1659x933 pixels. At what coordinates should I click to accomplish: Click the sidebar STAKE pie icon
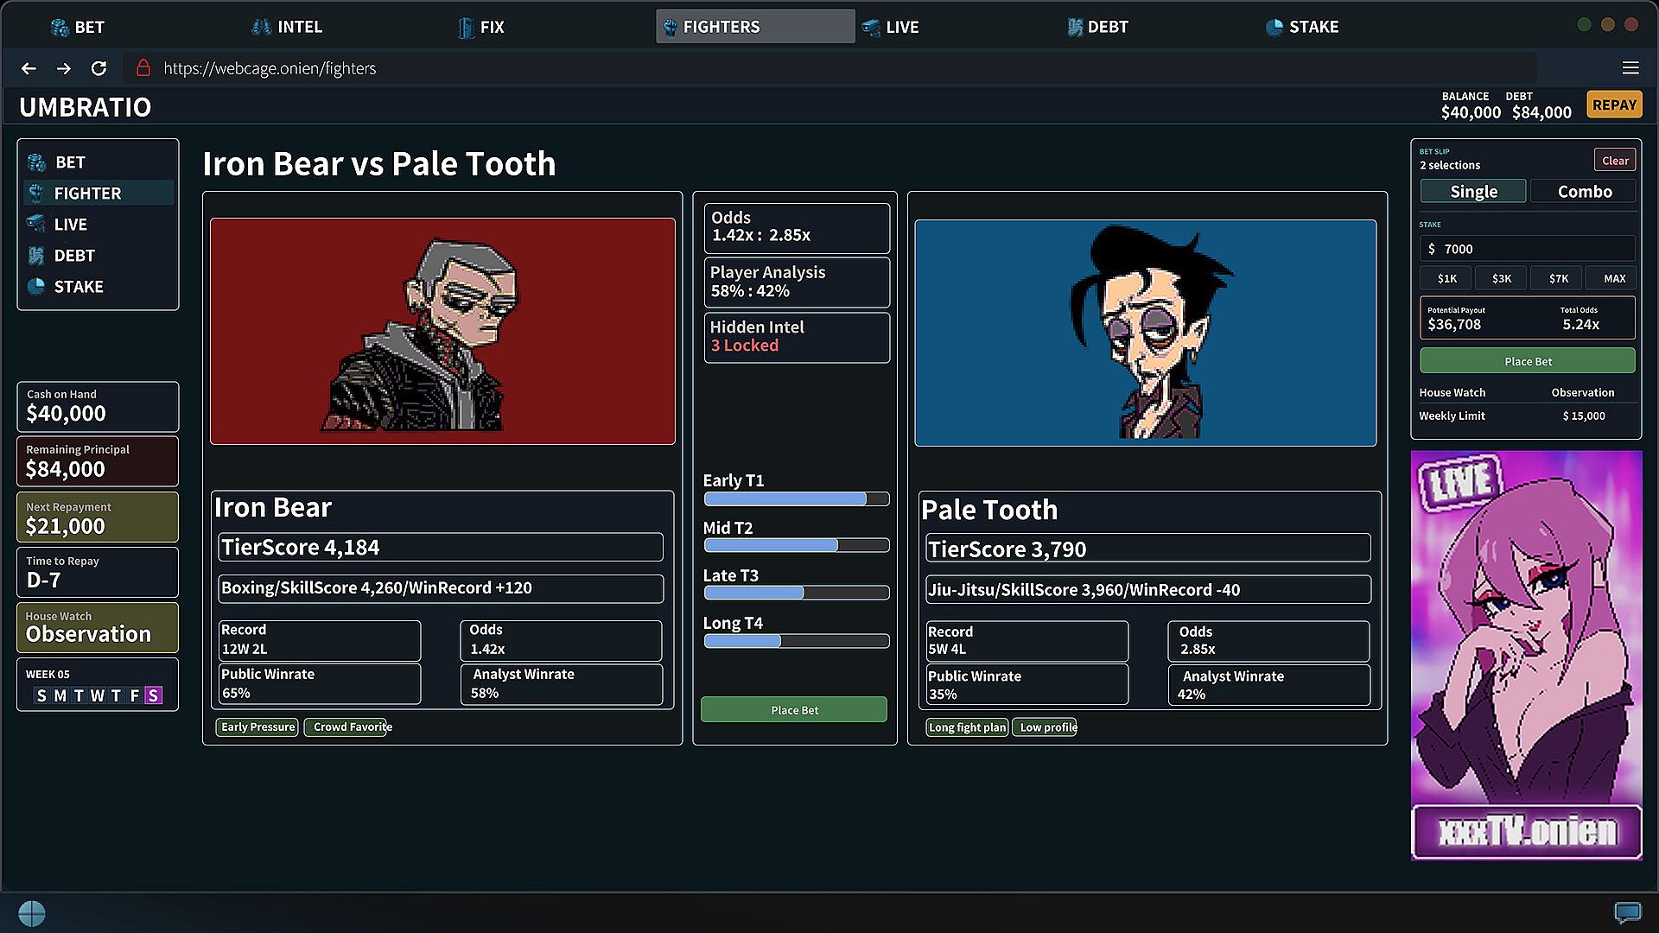click(x=36, y=286)
